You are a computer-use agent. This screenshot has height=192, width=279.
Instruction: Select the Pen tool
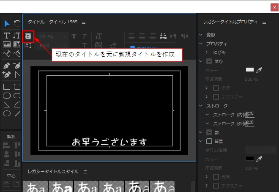7,66
